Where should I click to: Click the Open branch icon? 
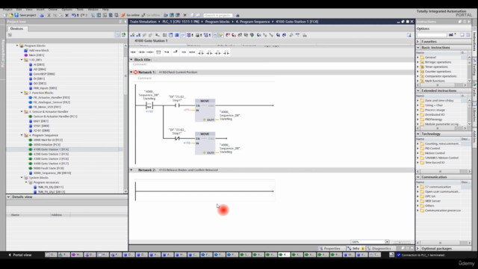167,52
